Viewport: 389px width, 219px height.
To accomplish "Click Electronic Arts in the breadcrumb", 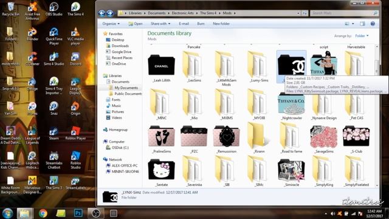I will [182, 13].
